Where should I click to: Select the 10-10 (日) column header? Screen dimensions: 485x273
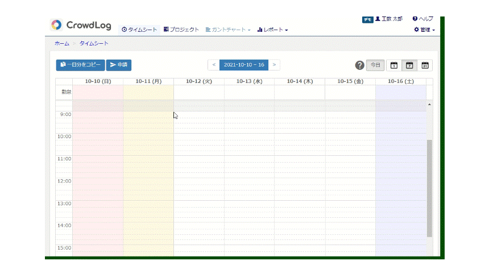coord(98,81)
